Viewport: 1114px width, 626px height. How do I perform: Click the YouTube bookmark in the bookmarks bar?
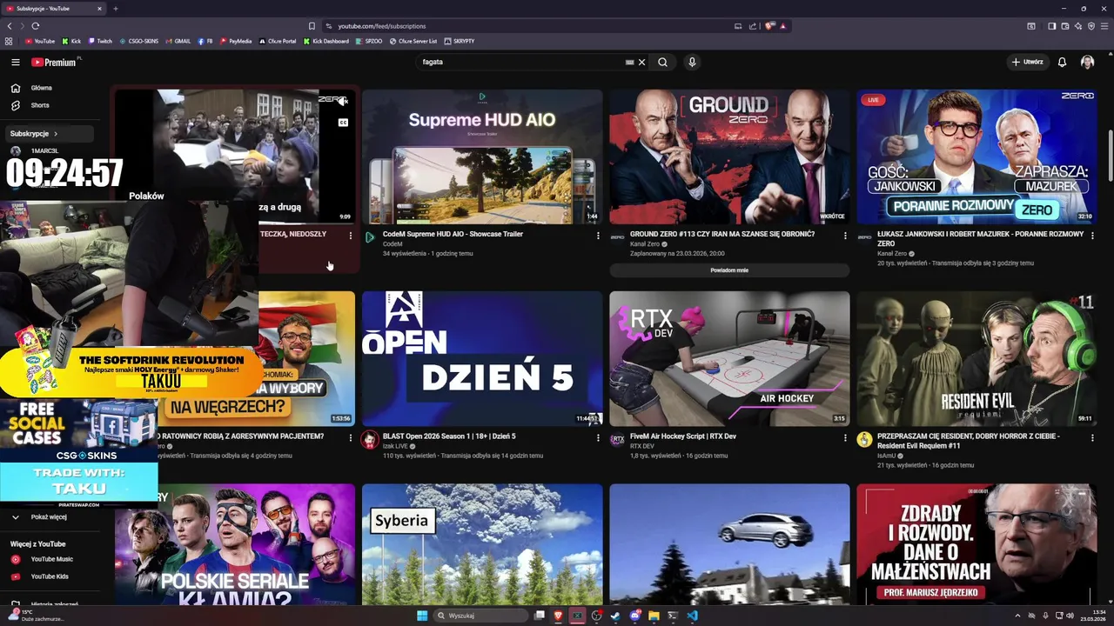tap(40, 41)
